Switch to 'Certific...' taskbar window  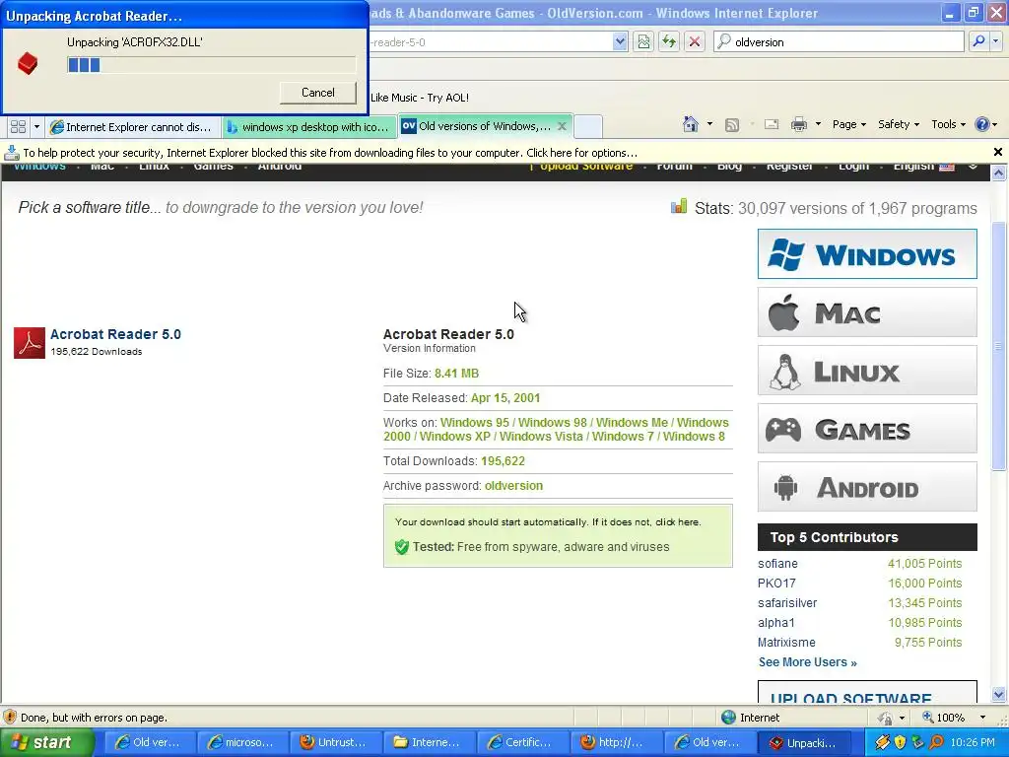pos(521,742)
